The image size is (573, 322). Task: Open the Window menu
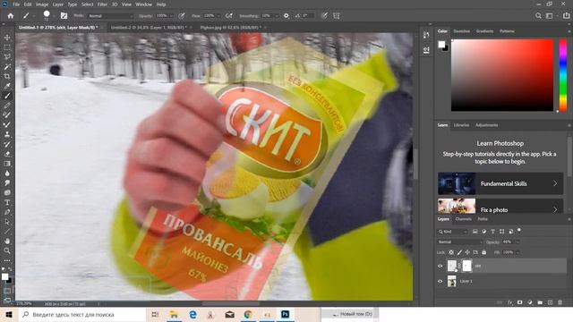point(143,4)
